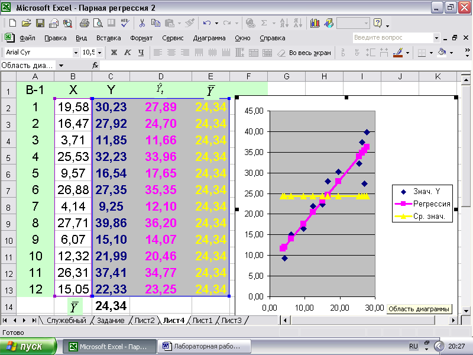Open the borders dropdown arrow

pyautogui.click(x=431, y=53)
